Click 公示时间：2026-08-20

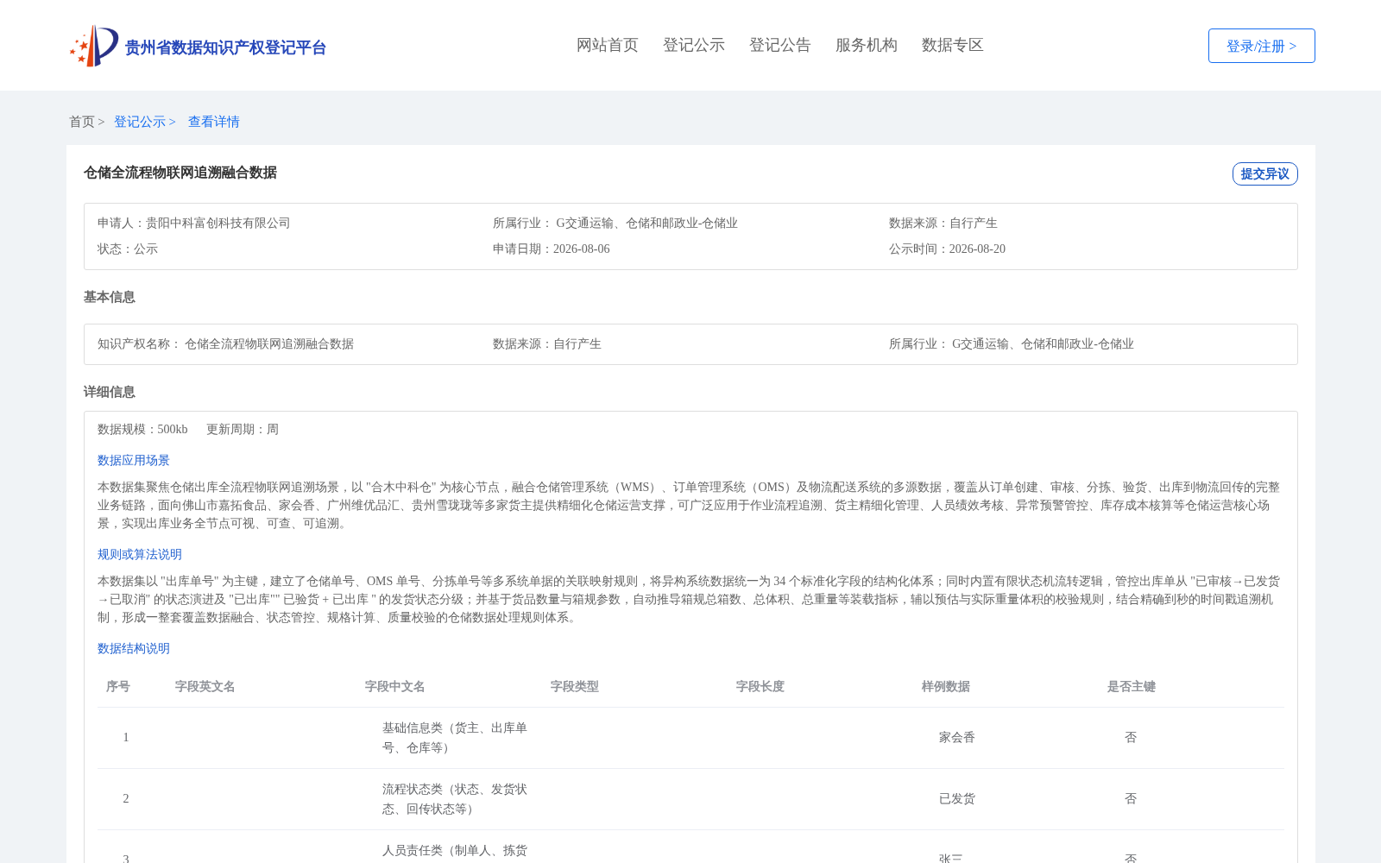(x=947, y=249)
